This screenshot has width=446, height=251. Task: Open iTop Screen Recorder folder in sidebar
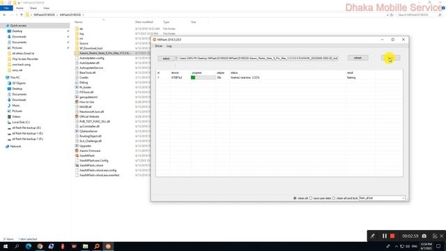[x=25, y=59]
